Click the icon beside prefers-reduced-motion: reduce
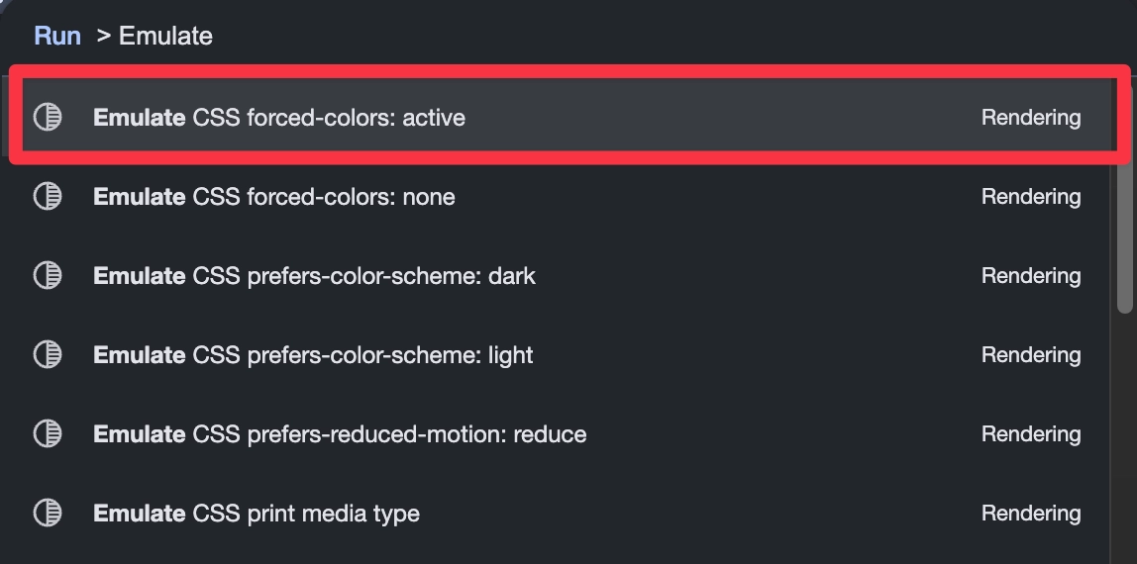 (48, 434)
